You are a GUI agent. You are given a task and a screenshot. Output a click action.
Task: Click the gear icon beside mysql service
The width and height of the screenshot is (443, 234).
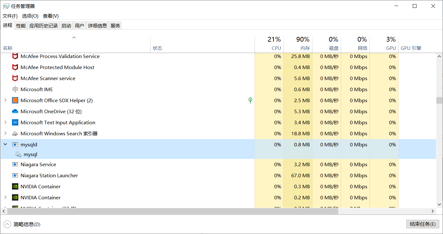[x=18, y=155]
